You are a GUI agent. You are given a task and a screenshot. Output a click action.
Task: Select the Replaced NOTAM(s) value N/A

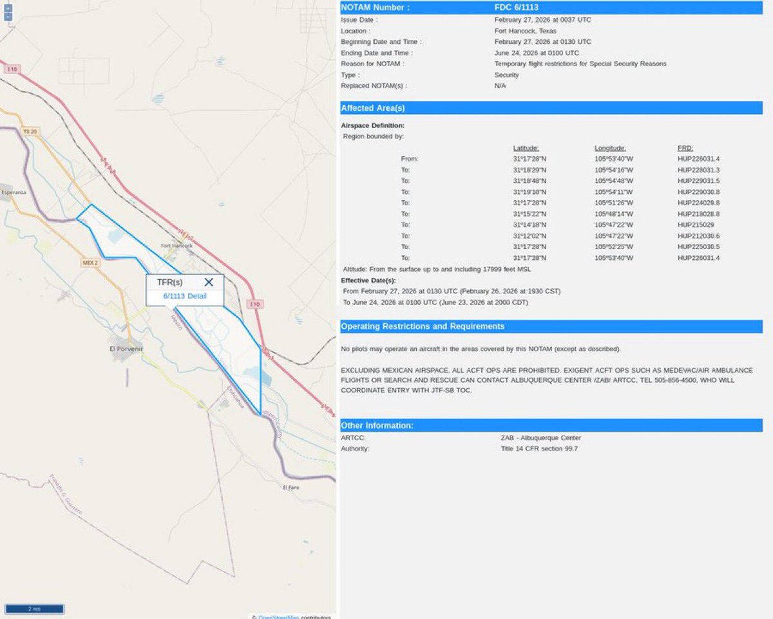500,86
